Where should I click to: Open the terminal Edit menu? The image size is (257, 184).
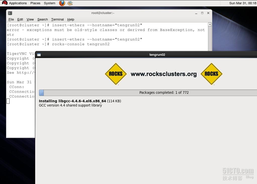click(20, 19)
